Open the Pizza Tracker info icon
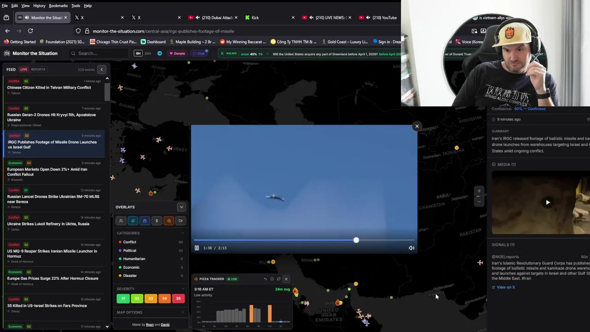 pyautogui.click(x=272, y=279)
